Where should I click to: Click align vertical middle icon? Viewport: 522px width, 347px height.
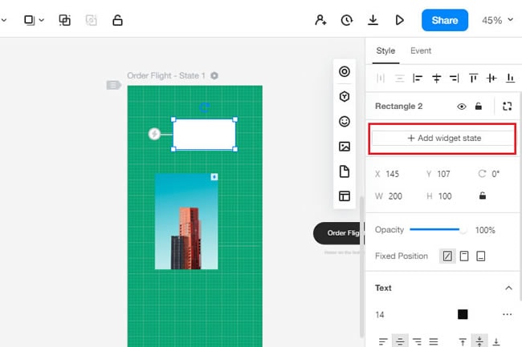(x=491, y=79)
